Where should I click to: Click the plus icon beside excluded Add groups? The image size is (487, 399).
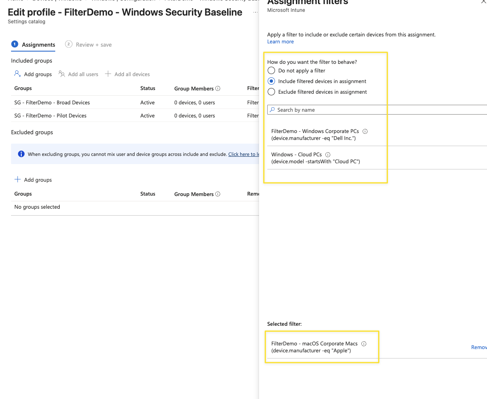point(18,179)
